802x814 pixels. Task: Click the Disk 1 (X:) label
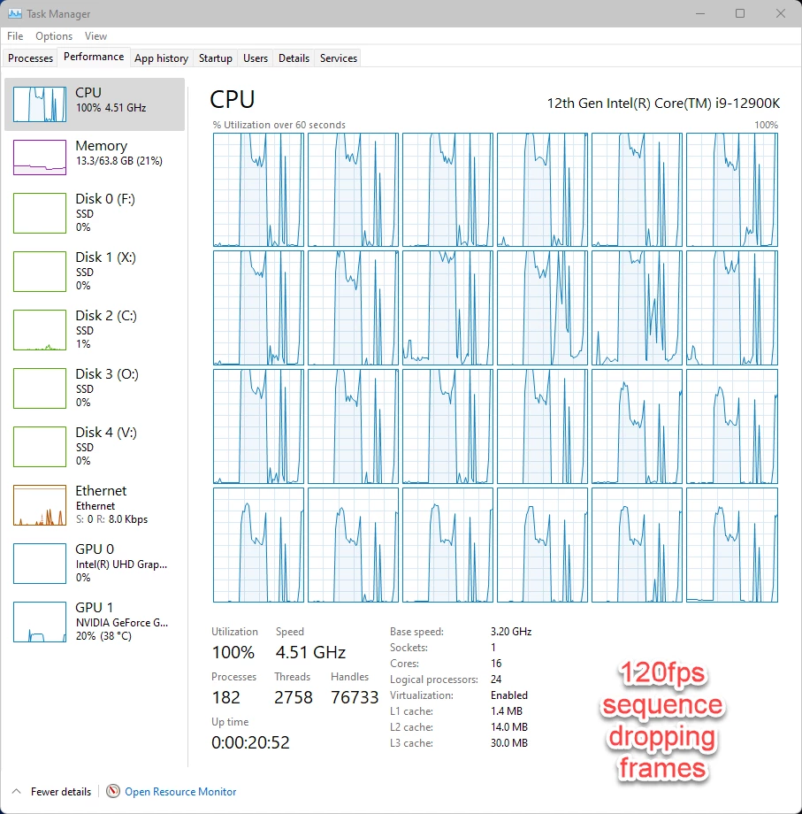[x=106, y=257]
